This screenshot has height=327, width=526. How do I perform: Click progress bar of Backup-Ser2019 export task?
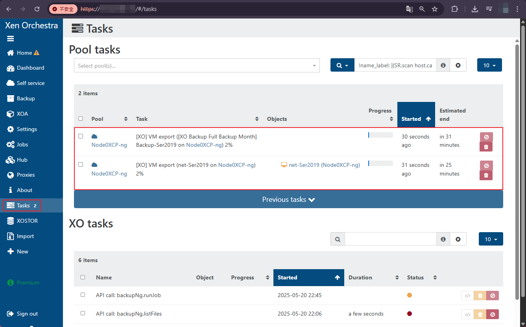380,135
